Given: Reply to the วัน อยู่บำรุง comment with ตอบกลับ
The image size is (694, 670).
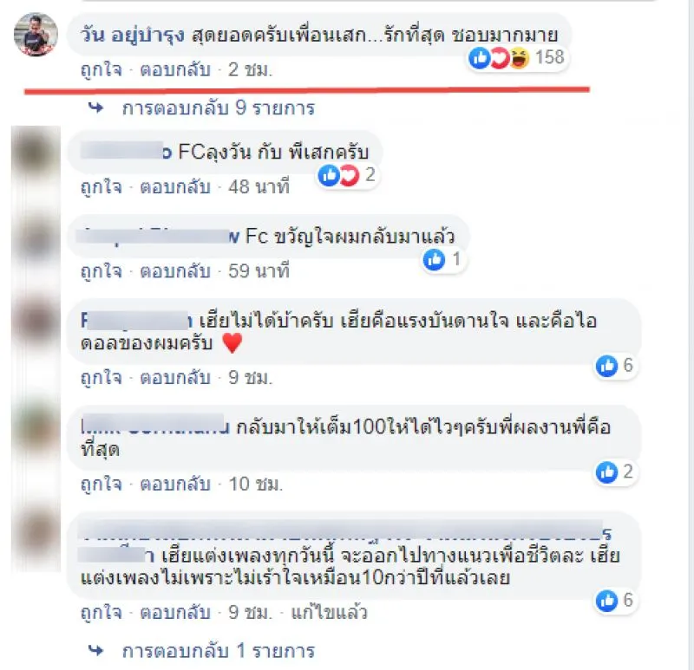Looking at the screenshot, I should (175, 70).
